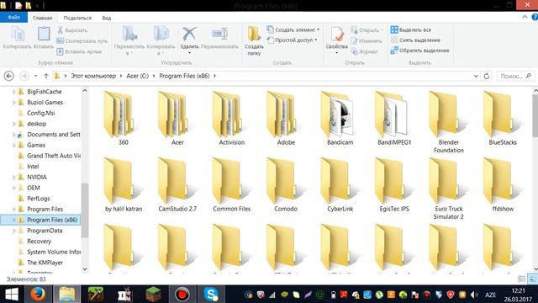Open the New item (Создать элемент) dropdown
The height and width of the screenshot is (303, 538).
[x=293, y=30]
